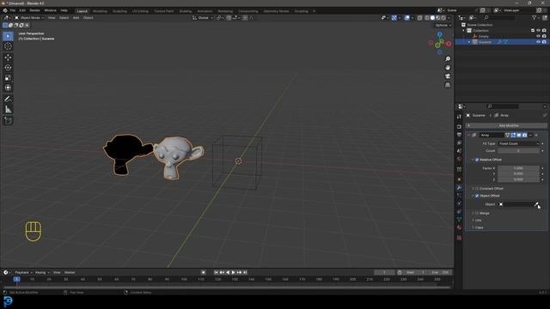Select solid viewport shading mode

[x=432, y=18]
